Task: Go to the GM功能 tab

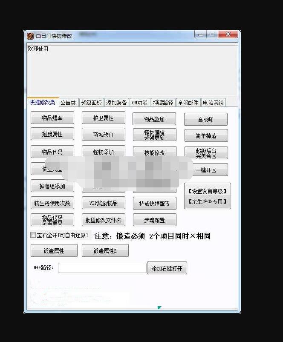Action: point(139,103)
